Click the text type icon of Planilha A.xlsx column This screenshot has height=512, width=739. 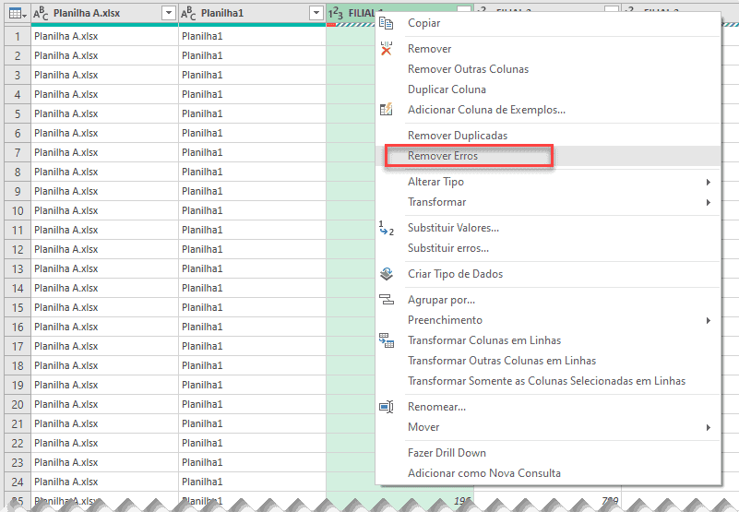pyautogui.click(x=41, y=13)
